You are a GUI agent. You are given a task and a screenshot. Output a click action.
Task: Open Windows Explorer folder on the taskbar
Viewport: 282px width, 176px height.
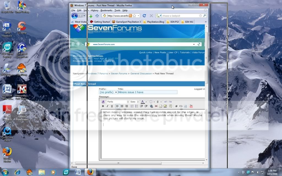point(42,172)
